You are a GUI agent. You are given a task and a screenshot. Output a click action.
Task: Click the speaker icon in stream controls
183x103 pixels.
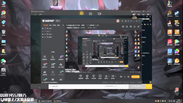[x=113, y=76]
